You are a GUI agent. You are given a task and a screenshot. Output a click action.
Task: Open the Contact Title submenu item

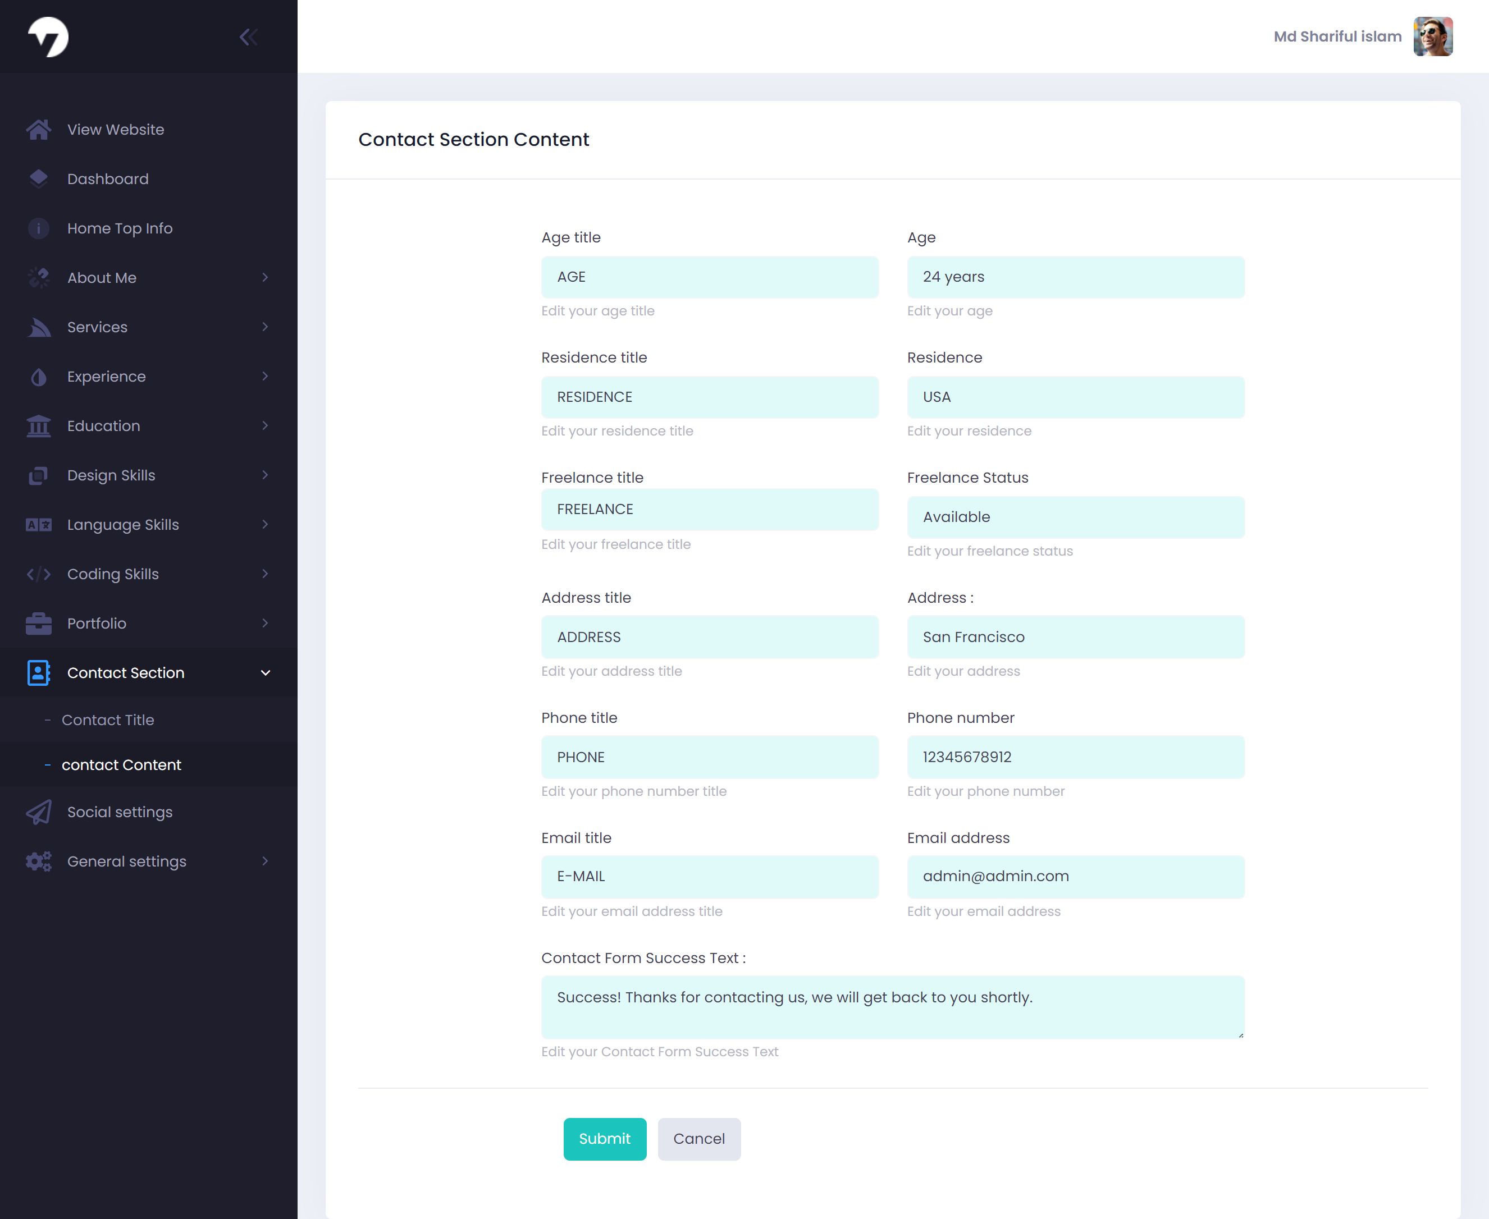click(107, 721)
